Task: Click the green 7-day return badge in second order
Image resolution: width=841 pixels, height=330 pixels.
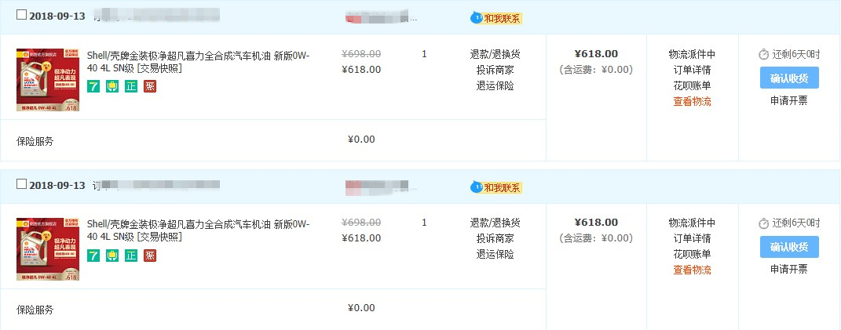Action: 93,256
